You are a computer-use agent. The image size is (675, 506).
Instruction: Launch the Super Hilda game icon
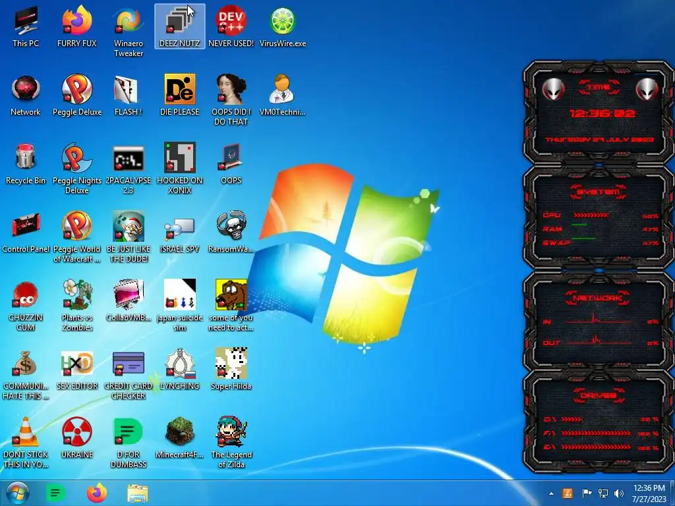point(231,369)
